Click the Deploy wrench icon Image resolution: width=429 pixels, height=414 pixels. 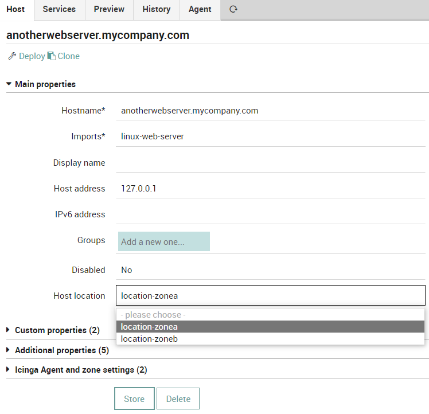(x=12, y=56)
